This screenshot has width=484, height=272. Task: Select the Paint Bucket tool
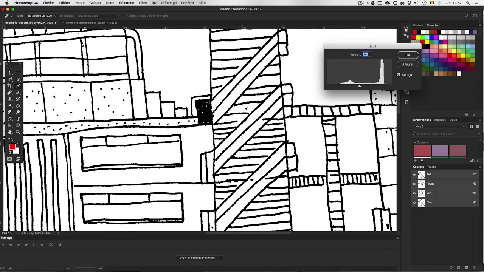(18, 106)
